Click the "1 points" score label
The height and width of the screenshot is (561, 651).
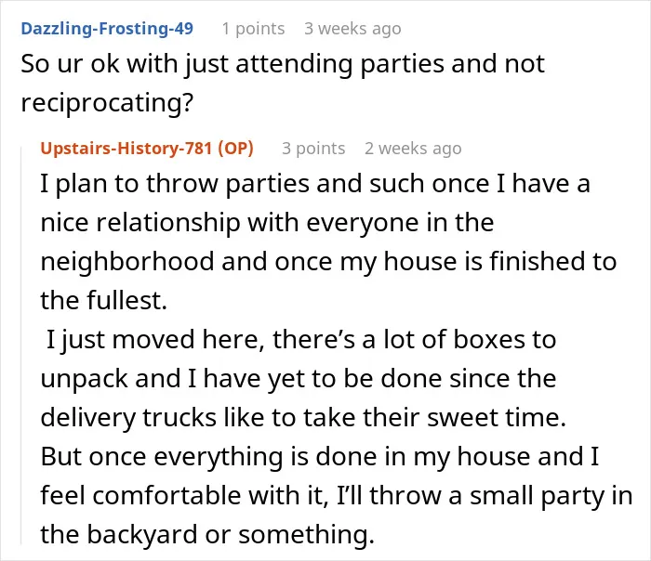pyautogui.click(x=253, y=29)
